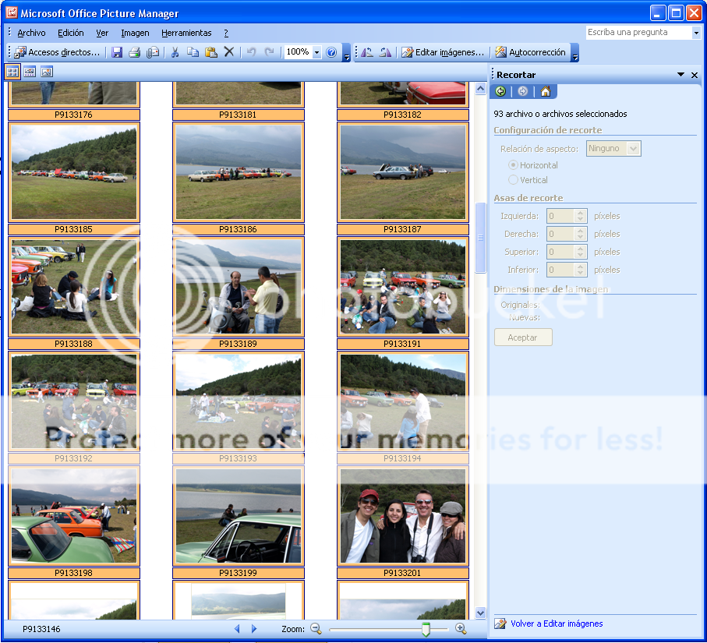This screenshot has height=643, width=707.
Task: Open the Accesos directos shortcuts pane
Action: click(x=57, y=52)
